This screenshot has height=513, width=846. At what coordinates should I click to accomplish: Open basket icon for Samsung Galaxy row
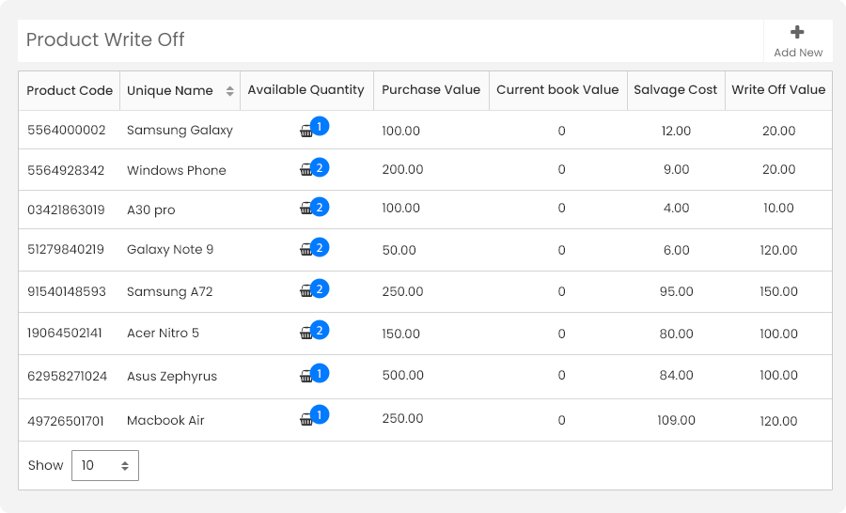point(305,132)
